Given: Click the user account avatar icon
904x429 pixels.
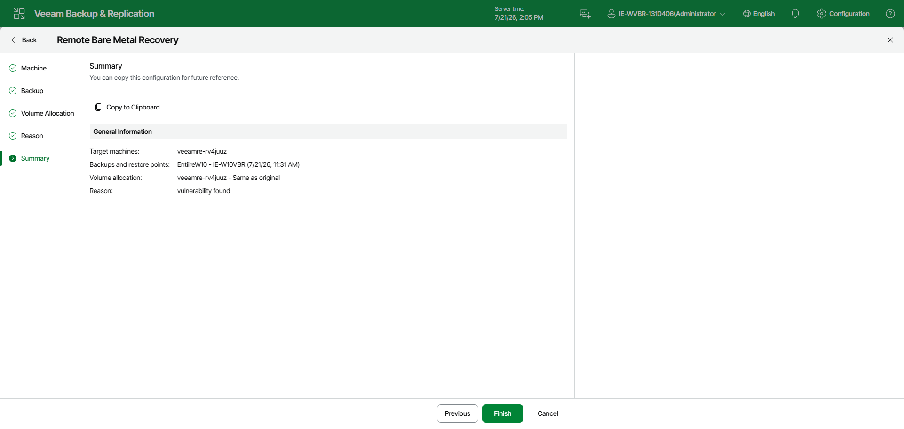Looking at the screenshot, I should pyautogui.click(x=611, y=14).
